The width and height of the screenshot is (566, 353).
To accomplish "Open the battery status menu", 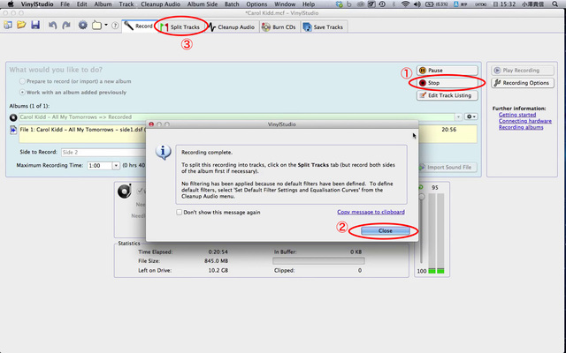I will click(434, 4).
